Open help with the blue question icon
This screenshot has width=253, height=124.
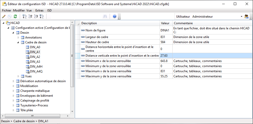pos(115,16)
